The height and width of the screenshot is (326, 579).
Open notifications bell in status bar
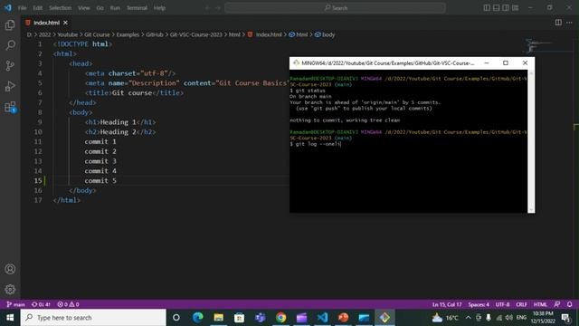(x=569, y=304)
